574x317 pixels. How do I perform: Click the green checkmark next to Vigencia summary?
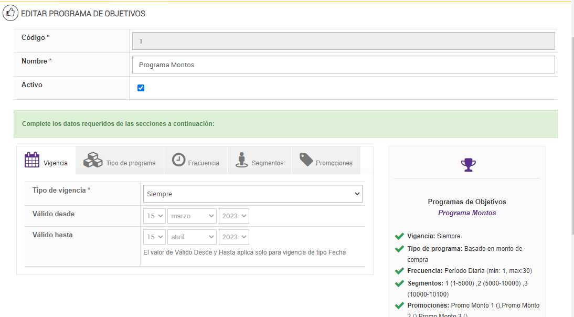(x=399, y=236)
